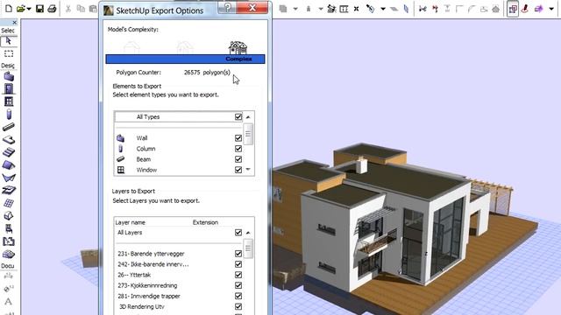561x315 pixels.
Task: Toggle the highlighted Suspend Groups icon
Action: [x=513, y=9]
